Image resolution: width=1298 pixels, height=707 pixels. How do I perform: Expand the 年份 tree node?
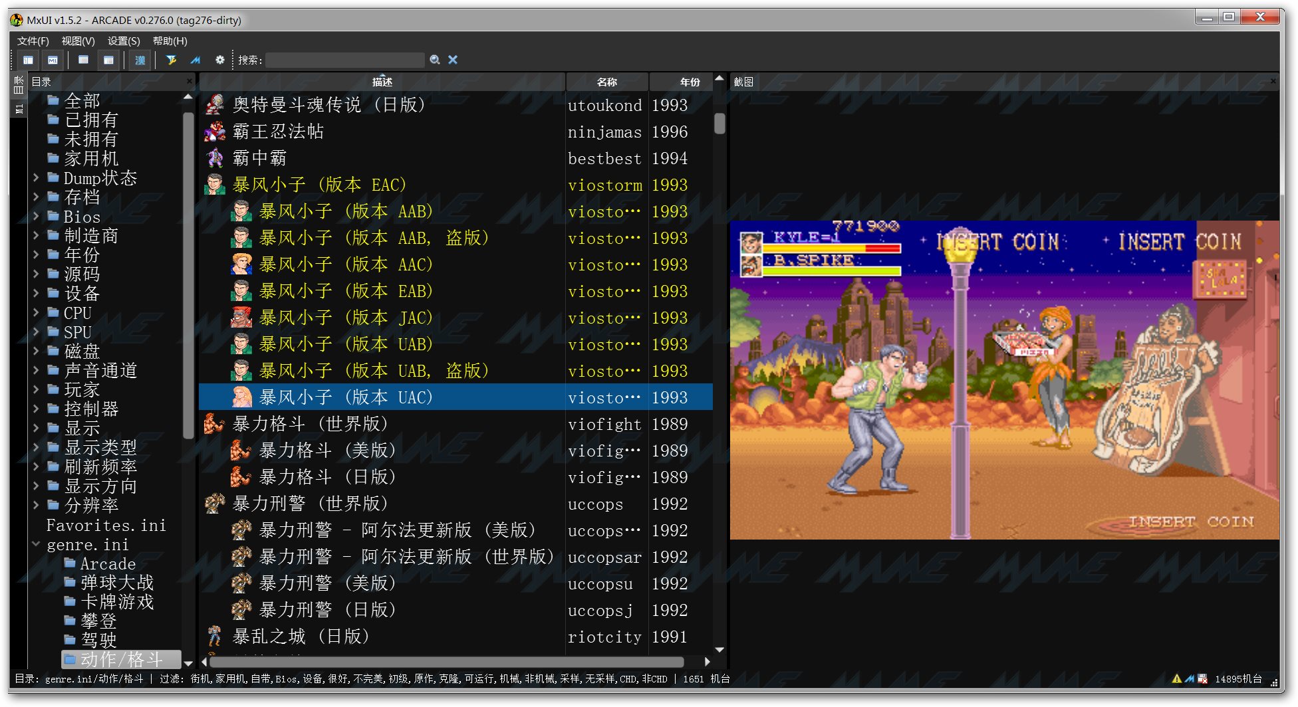[36, 254]
